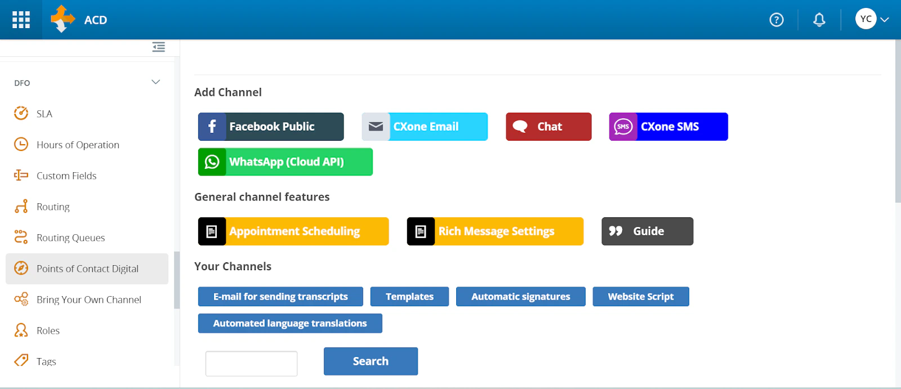This screenshot has width=901, height=389.
Task: Add a CXone Email channel
Action: [x=425, y=127]
